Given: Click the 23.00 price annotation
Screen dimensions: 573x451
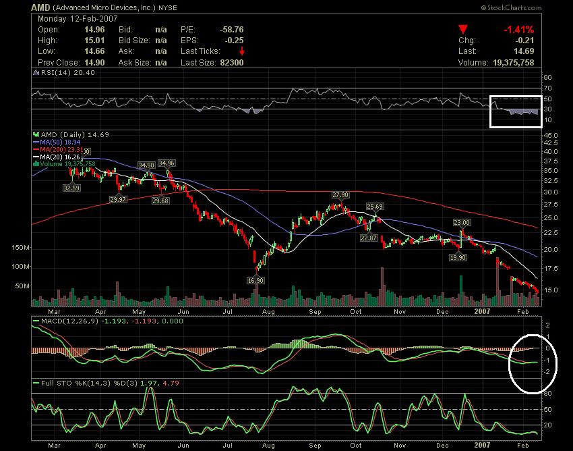Looking at the screenshot, I should (462, 223).
